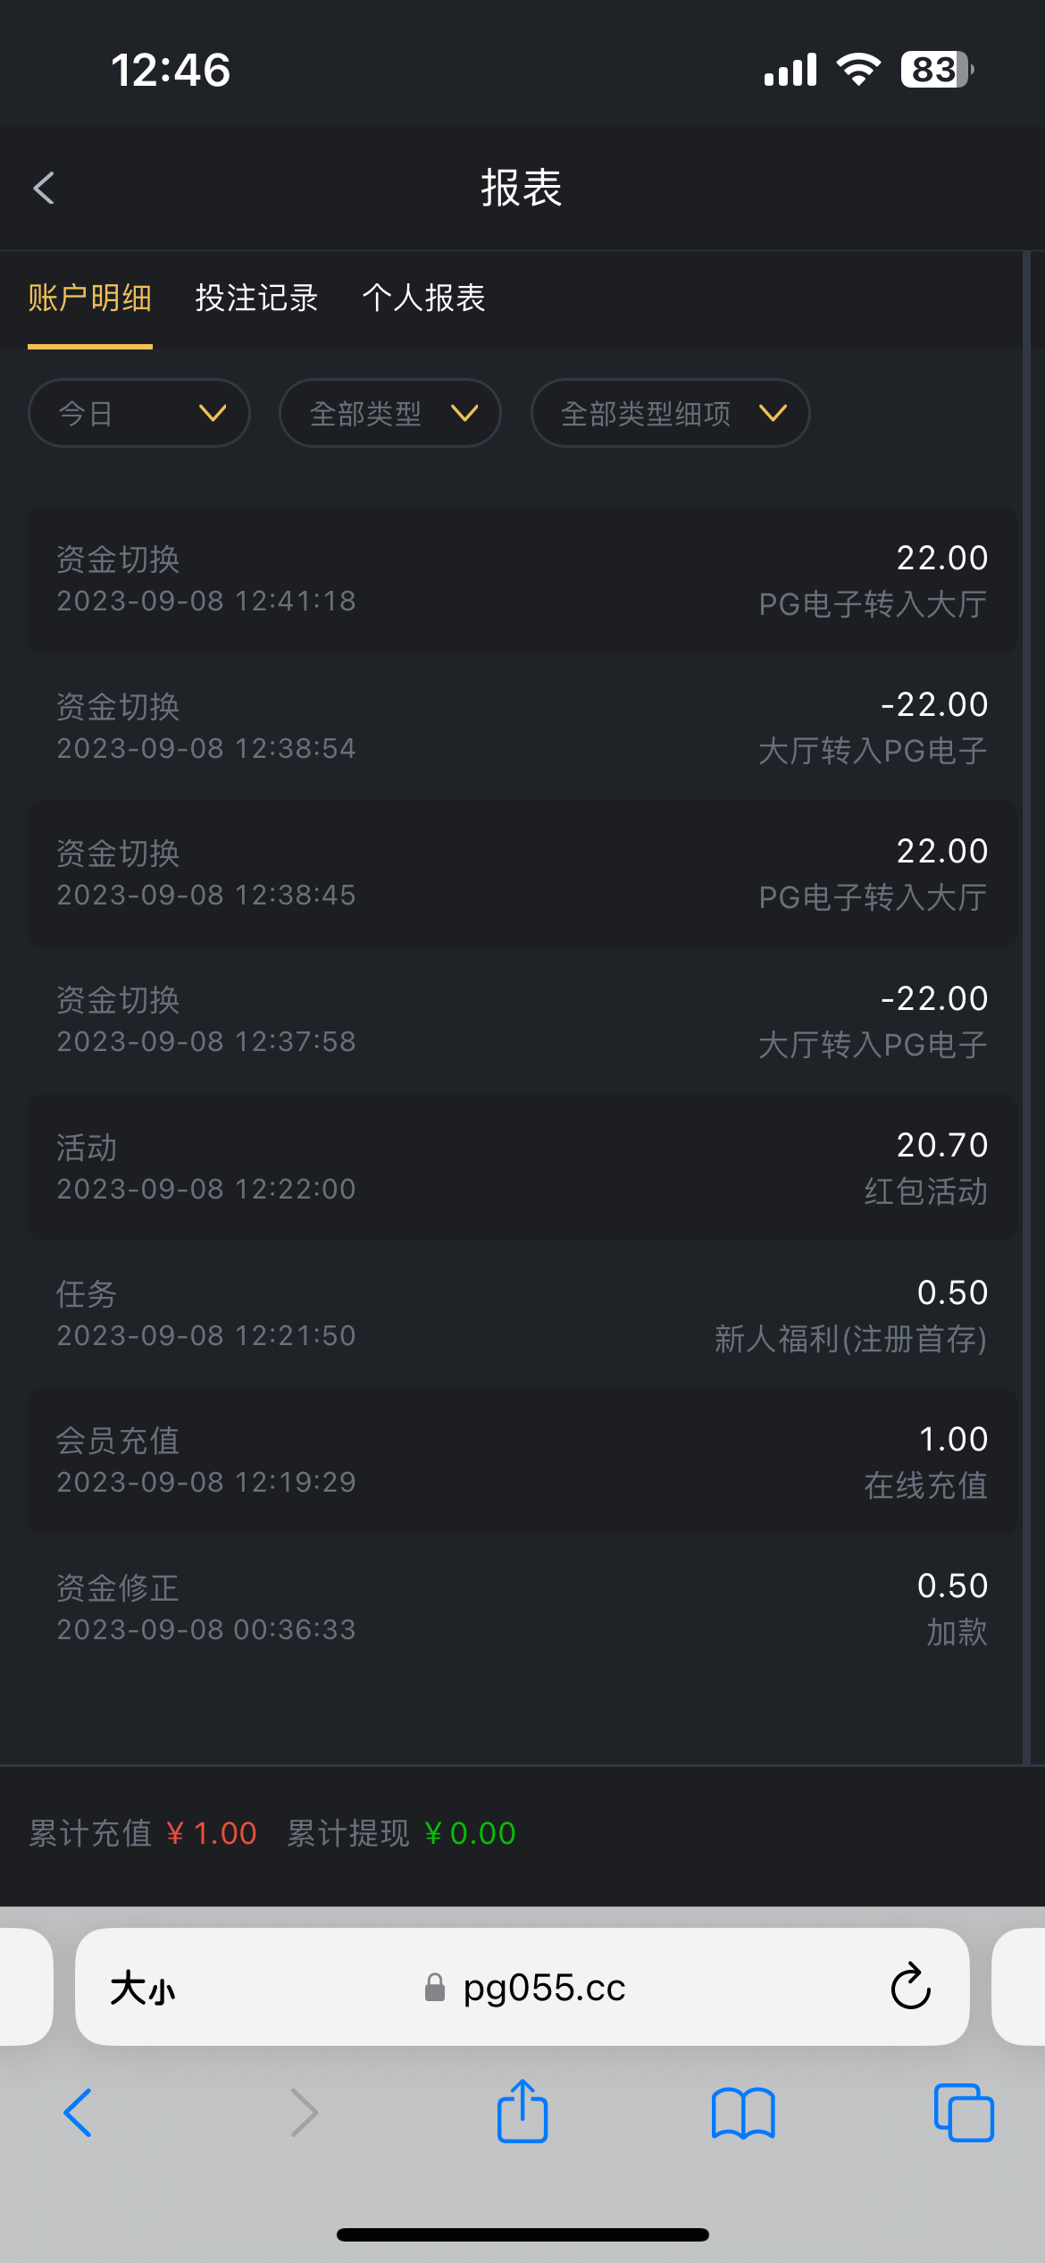This screenshot has height=2263, width=1045.
Task: Tap the back arrow in the 报表 header
Action: (44, 188)
